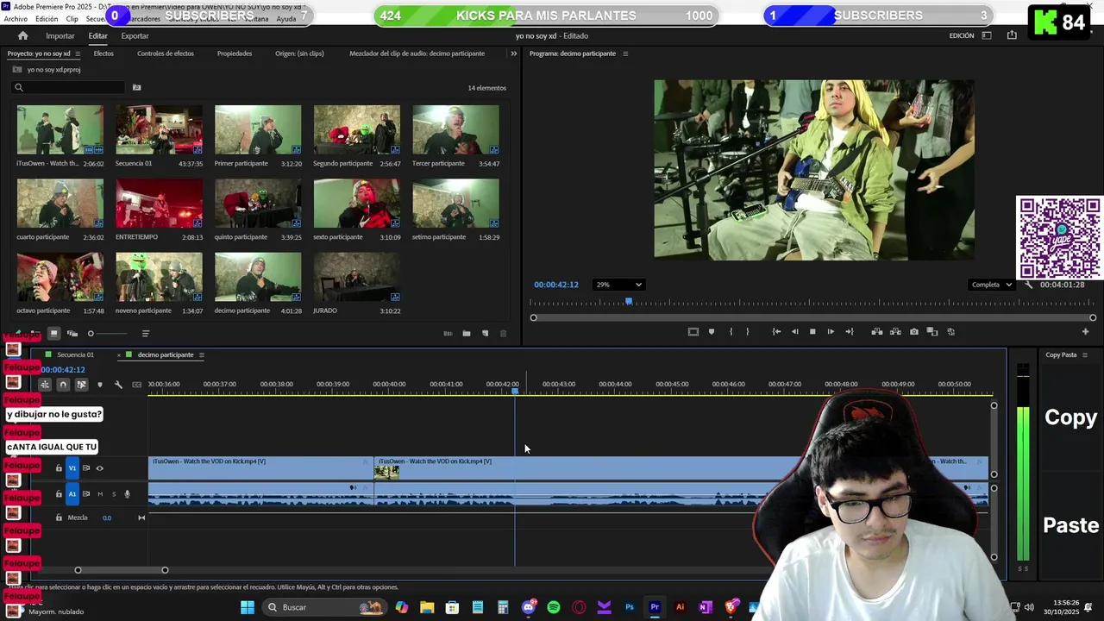Viewport: 1104px width, 621px height.
Task: Toggle linked selection in timeline
Action: point(81,385)
